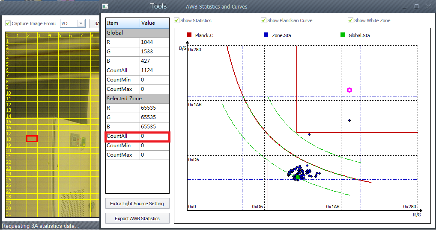Toggle Capture Image From checkbox
This screenshot has height=230, width=436.
[8, 23]
